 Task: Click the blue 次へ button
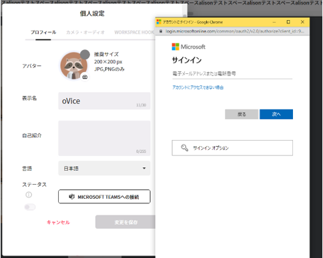pos(276,114)
